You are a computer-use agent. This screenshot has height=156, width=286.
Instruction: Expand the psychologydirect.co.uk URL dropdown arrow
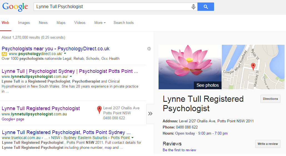[65, 54]
